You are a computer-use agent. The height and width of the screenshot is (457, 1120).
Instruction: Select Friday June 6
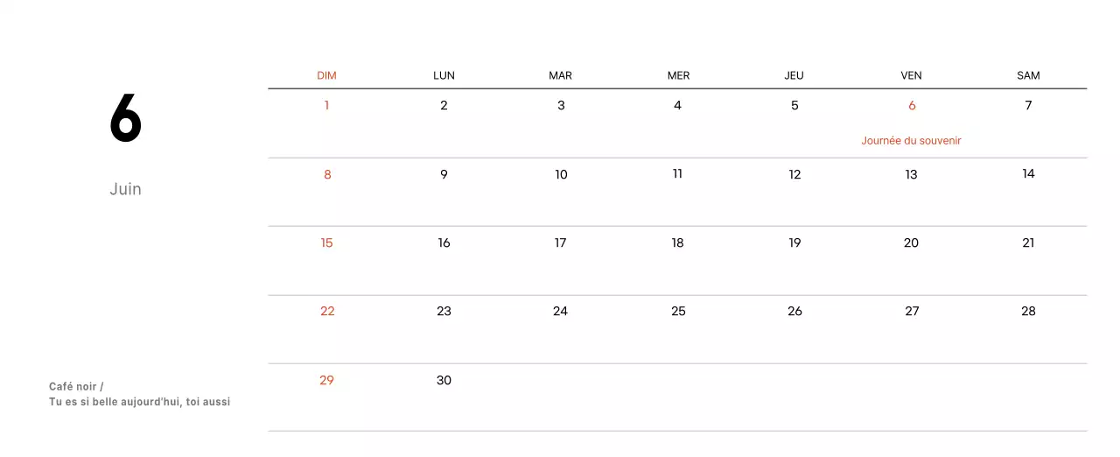912,106
